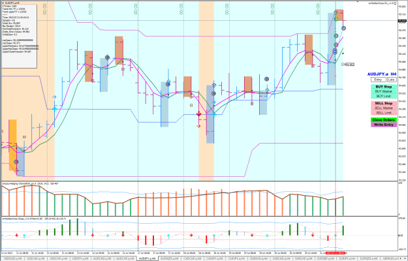Switch to the USDJPY.a,H4 chart tab
This screenshot has width=408, height=261.
click(80, 258)
